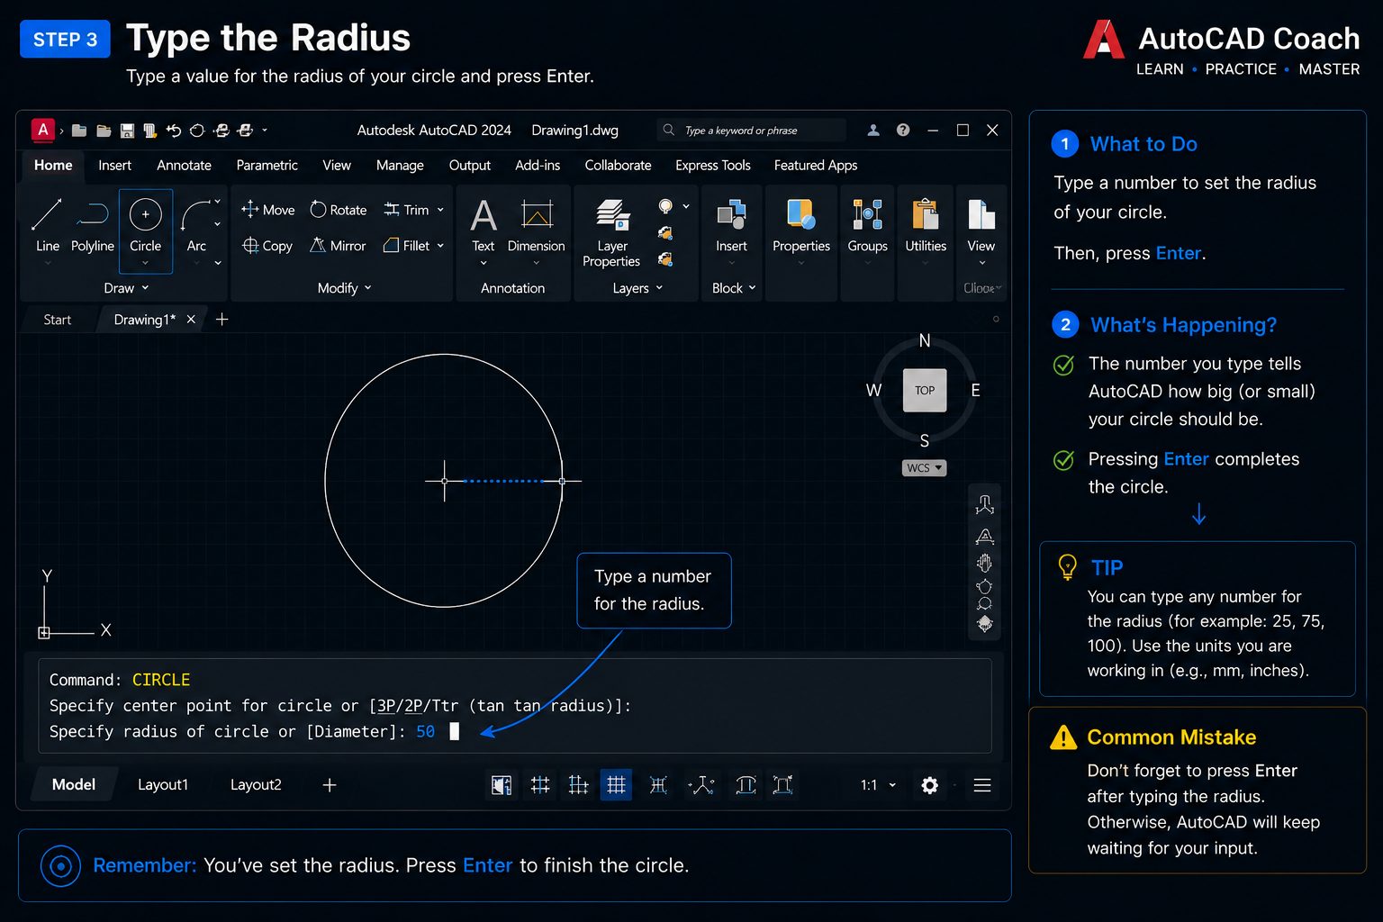Click the layer lightbulb icon
The height and width of the screenshot is (922, 1383).
[x=665, y=207]
